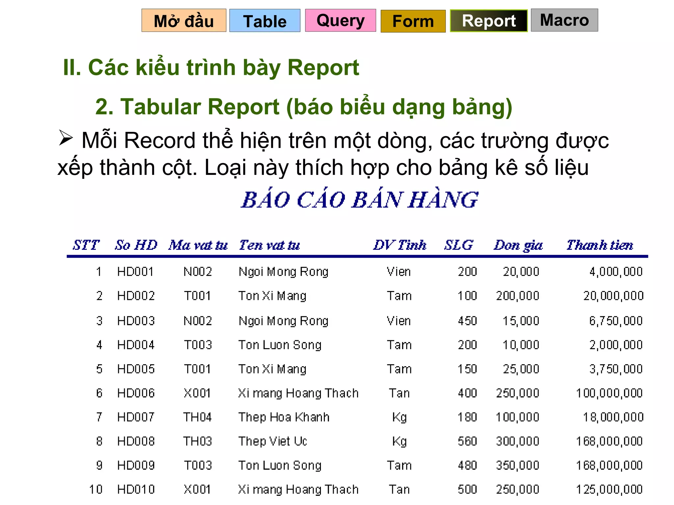Select quantity 560
Viewport: 674px width, 505px height.
point(467,441)
